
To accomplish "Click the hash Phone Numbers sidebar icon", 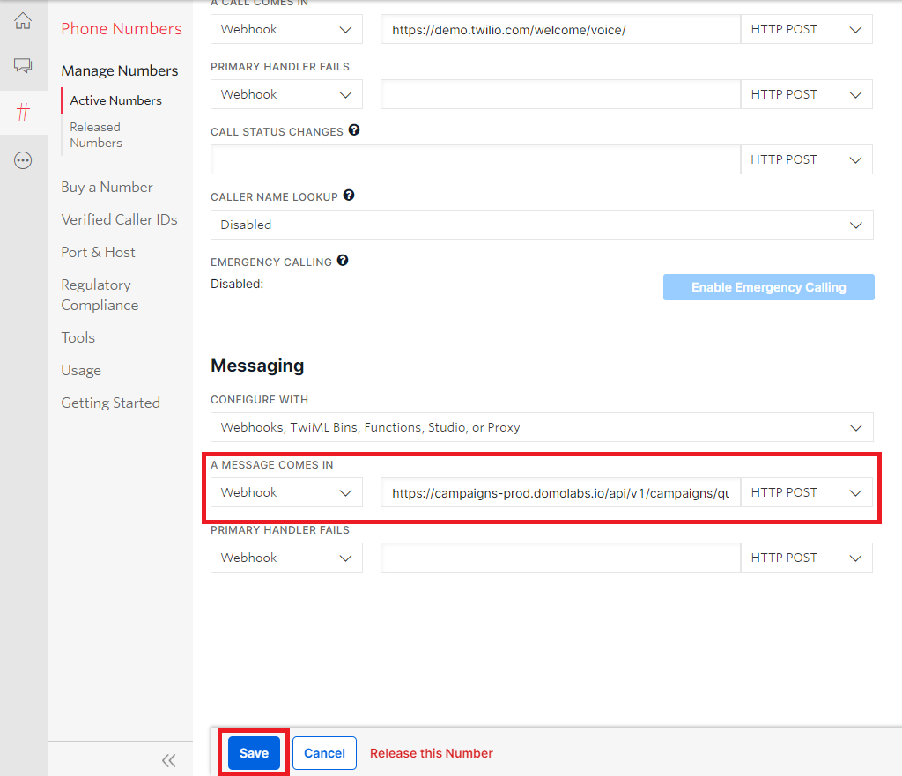I will point(24,113).
